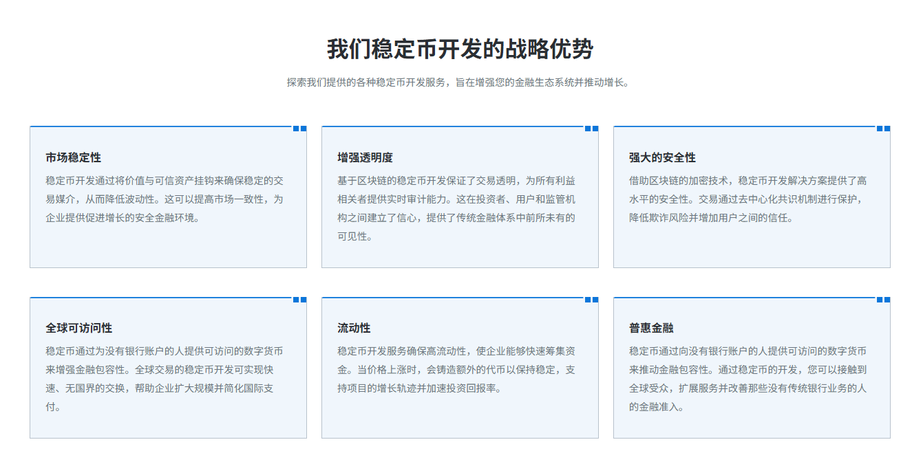912x453 pixels.
Task: Click the blue squares icon on 增强透明度 card
Action: coord(591,129)
